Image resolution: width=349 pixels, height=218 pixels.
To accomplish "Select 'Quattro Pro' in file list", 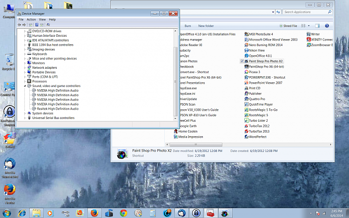I will click(257, 99).
